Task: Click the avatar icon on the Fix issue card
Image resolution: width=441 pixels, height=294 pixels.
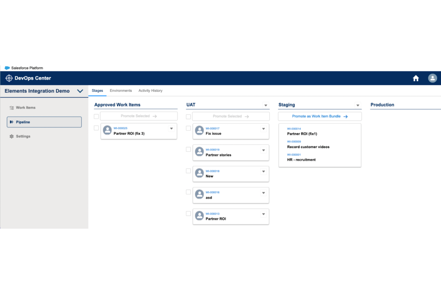Action: click(199, 130)
